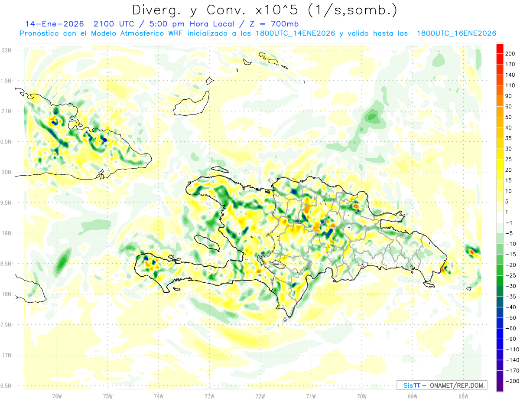Click the '9.5N' latitude label
The image size is (520, 402).
point(6,203)
